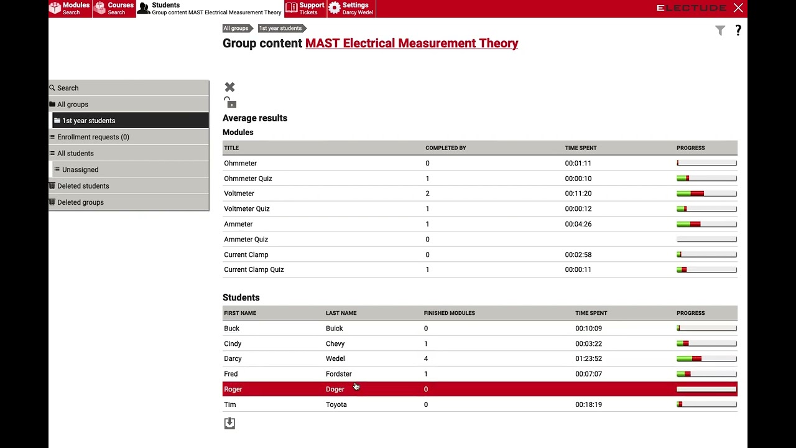Viewport: 796px width, 448px height.
Task: Open the Ammeter module row
Action: pos(480,224)
